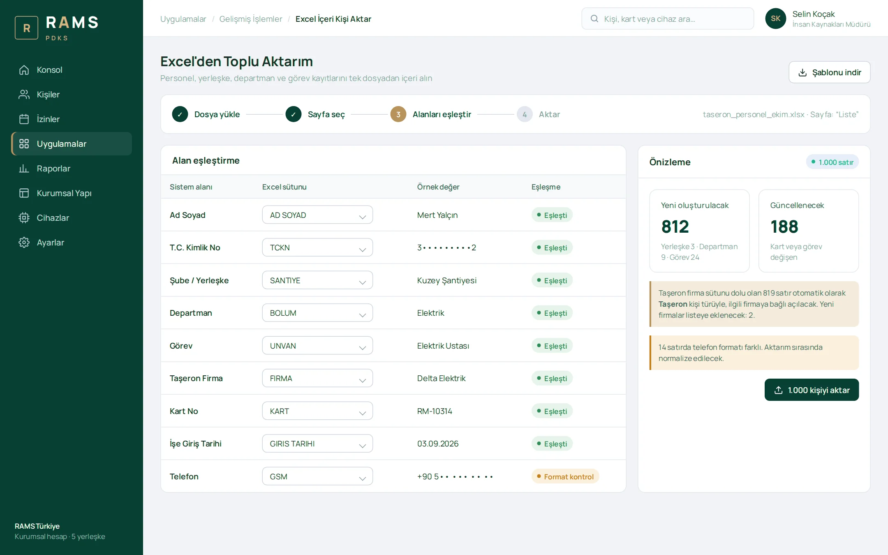The image size is (888, 555).
Task: Click the Uygulamalar grid icon
Action: click(24, 144)
